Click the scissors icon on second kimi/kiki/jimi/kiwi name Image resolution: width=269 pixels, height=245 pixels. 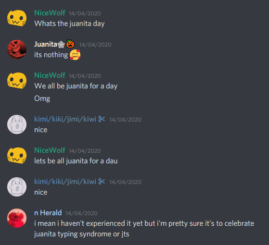[x=102, y=181]
